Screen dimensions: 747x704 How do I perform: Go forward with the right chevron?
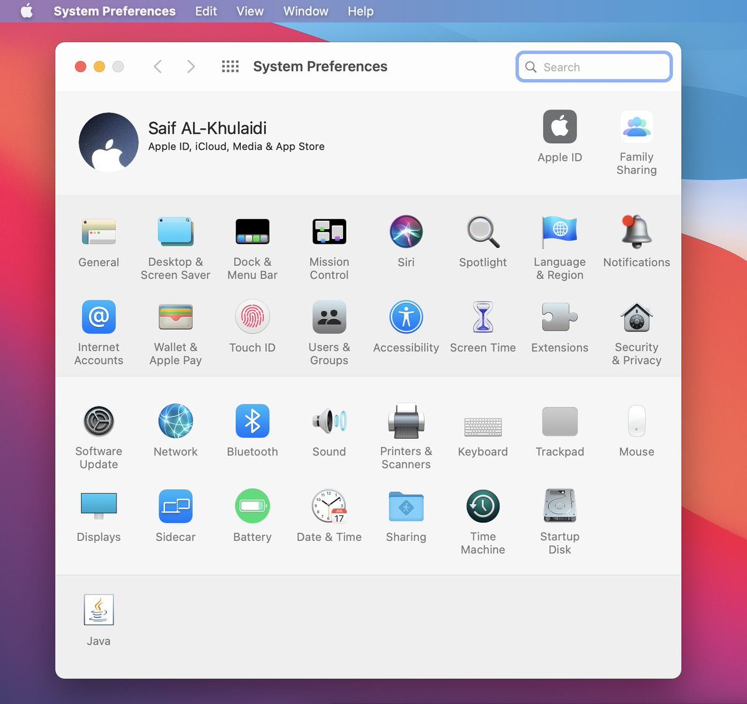point(190,67)
